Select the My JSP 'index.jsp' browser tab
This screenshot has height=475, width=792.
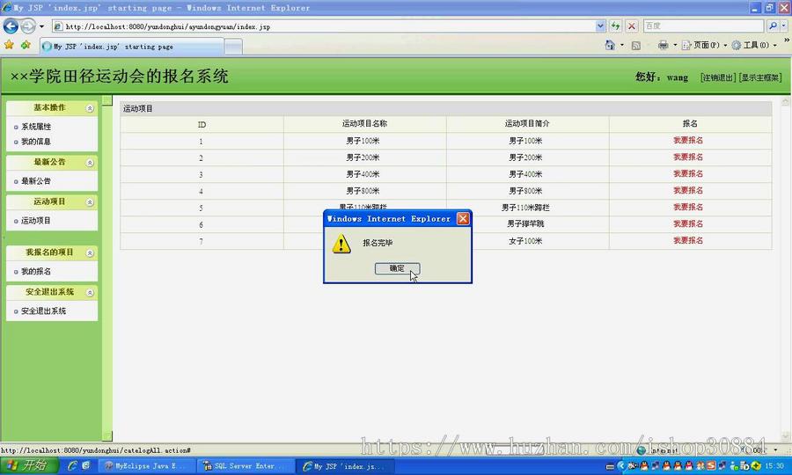[131, 47]
